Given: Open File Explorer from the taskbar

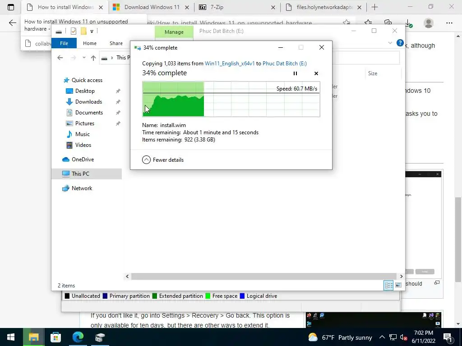Looking at the screenshot, I should click(x=33, y=337).
